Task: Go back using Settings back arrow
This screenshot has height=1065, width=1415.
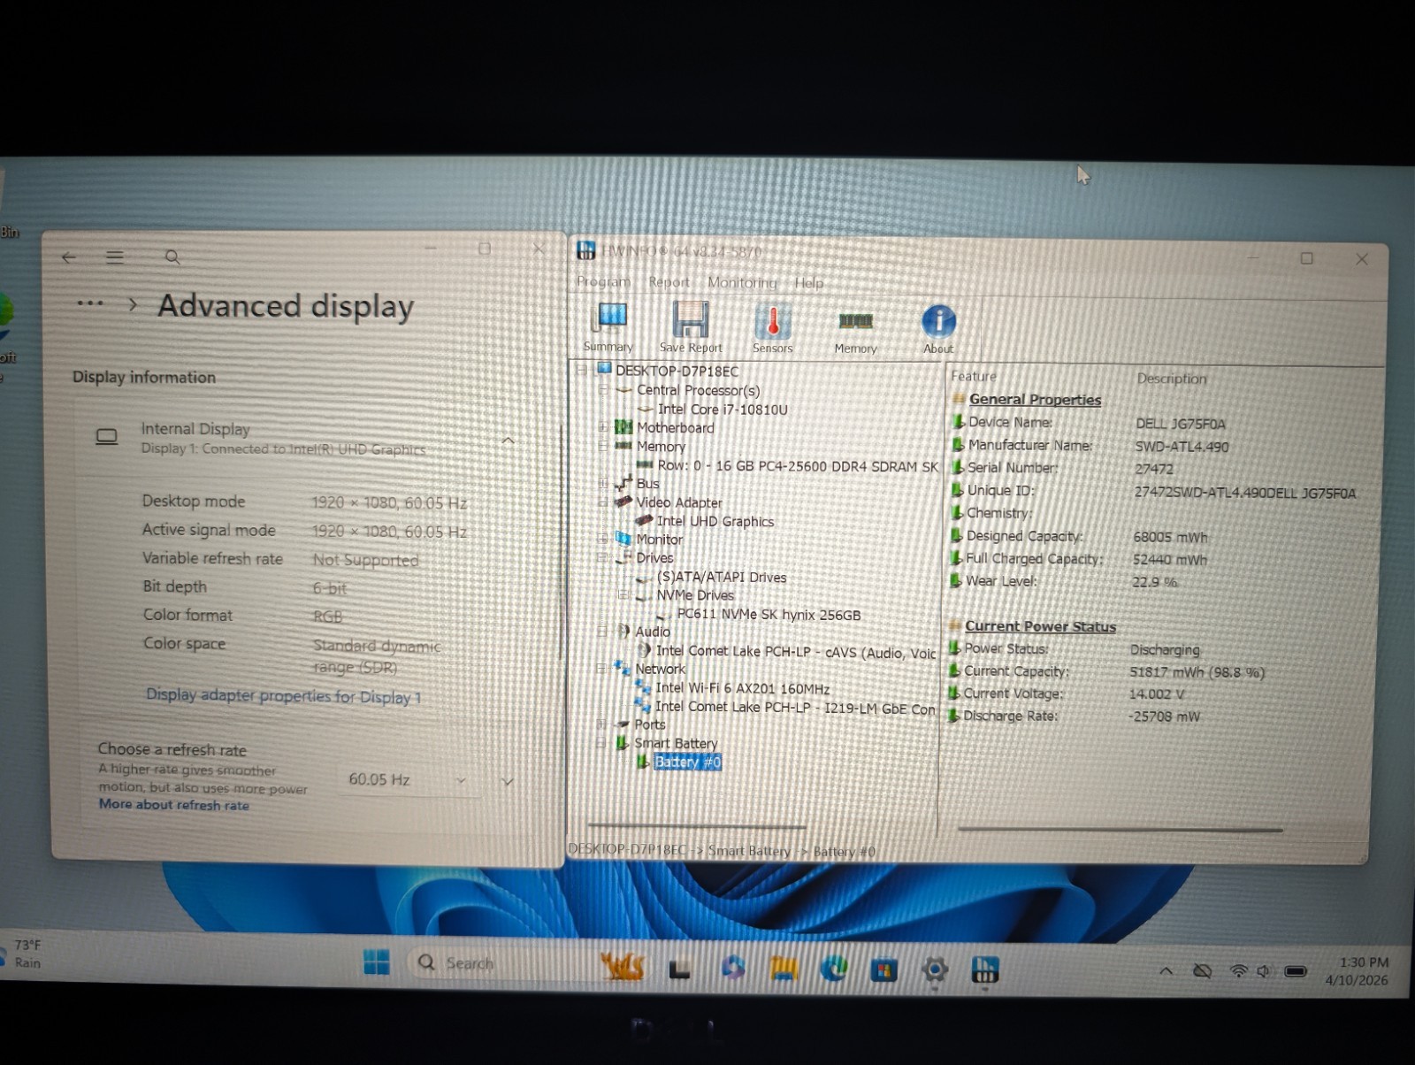Action: (x=69, y=257)
